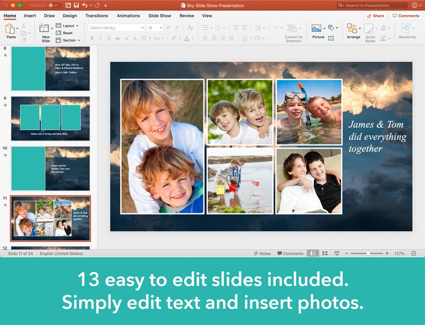The width and height of the screenshot is (425, 325).
Task: Open the Slide Show tab
Action: coord(160,15)
